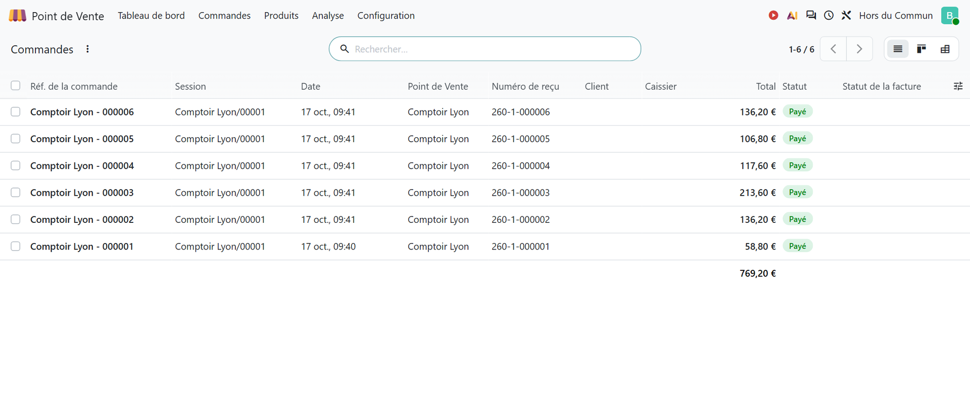
Task: Select order Comptoir Lyon - 000006 checkbox
Action: 16,111
